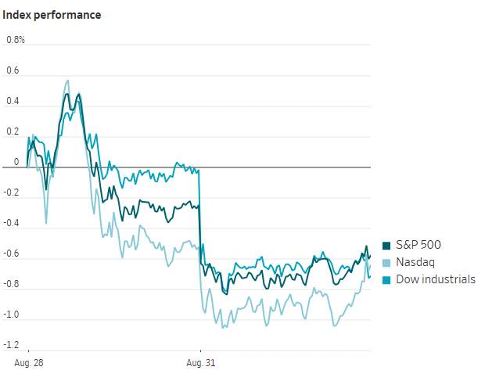Click the 0 baseline axis label
The image size is (485, 374).
pyautogui.click(x=16, y=162)
